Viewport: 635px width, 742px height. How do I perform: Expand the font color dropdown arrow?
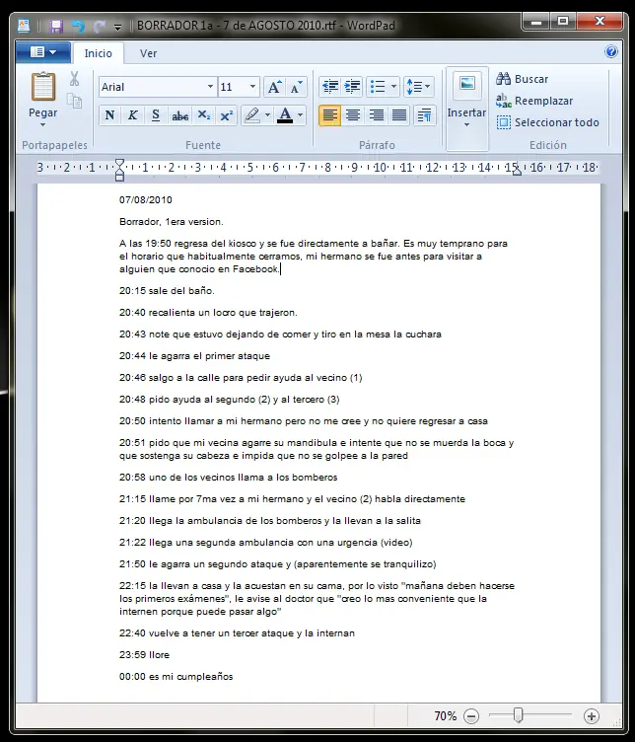(300, 115)
